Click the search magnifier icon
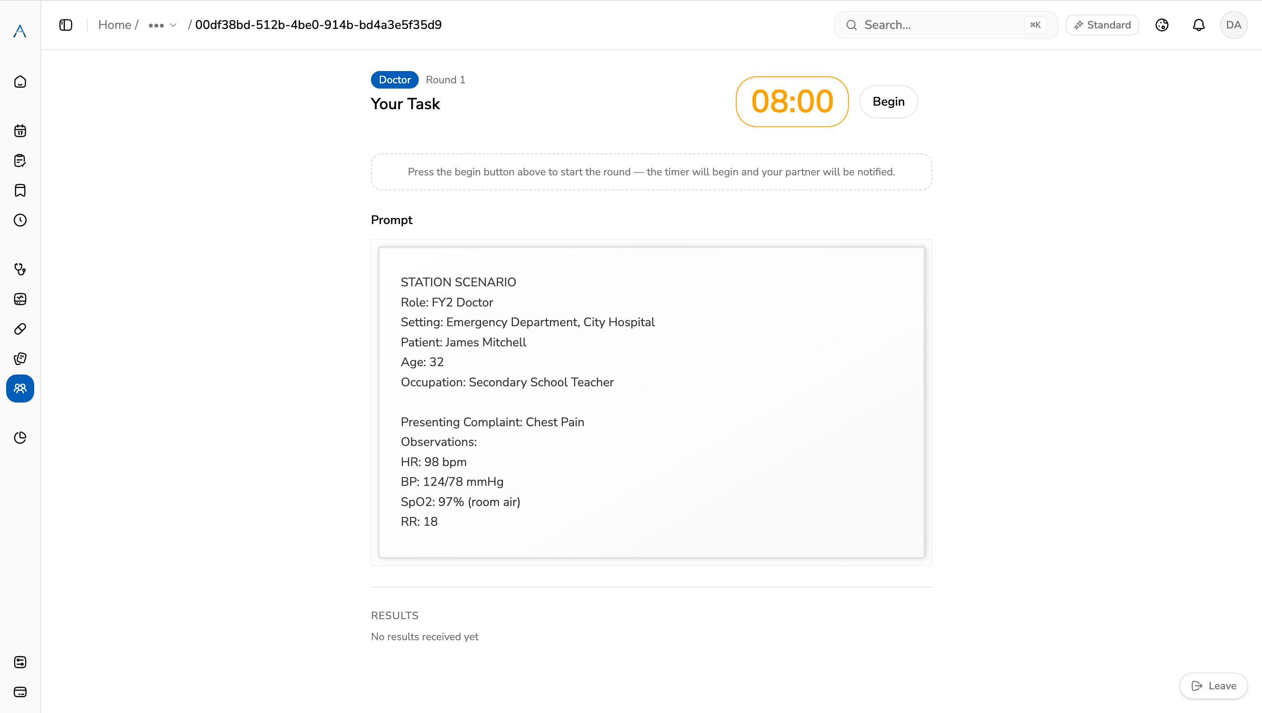This screenshot has width=1262, height=713. 852,25
